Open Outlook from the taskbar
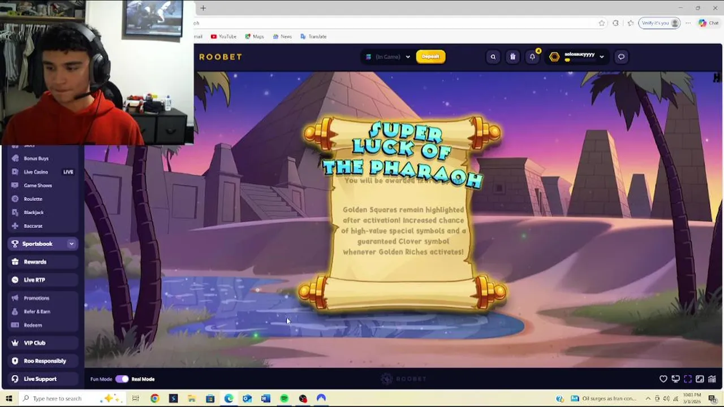This screenshot has height=407, width=724. point(247,399)
